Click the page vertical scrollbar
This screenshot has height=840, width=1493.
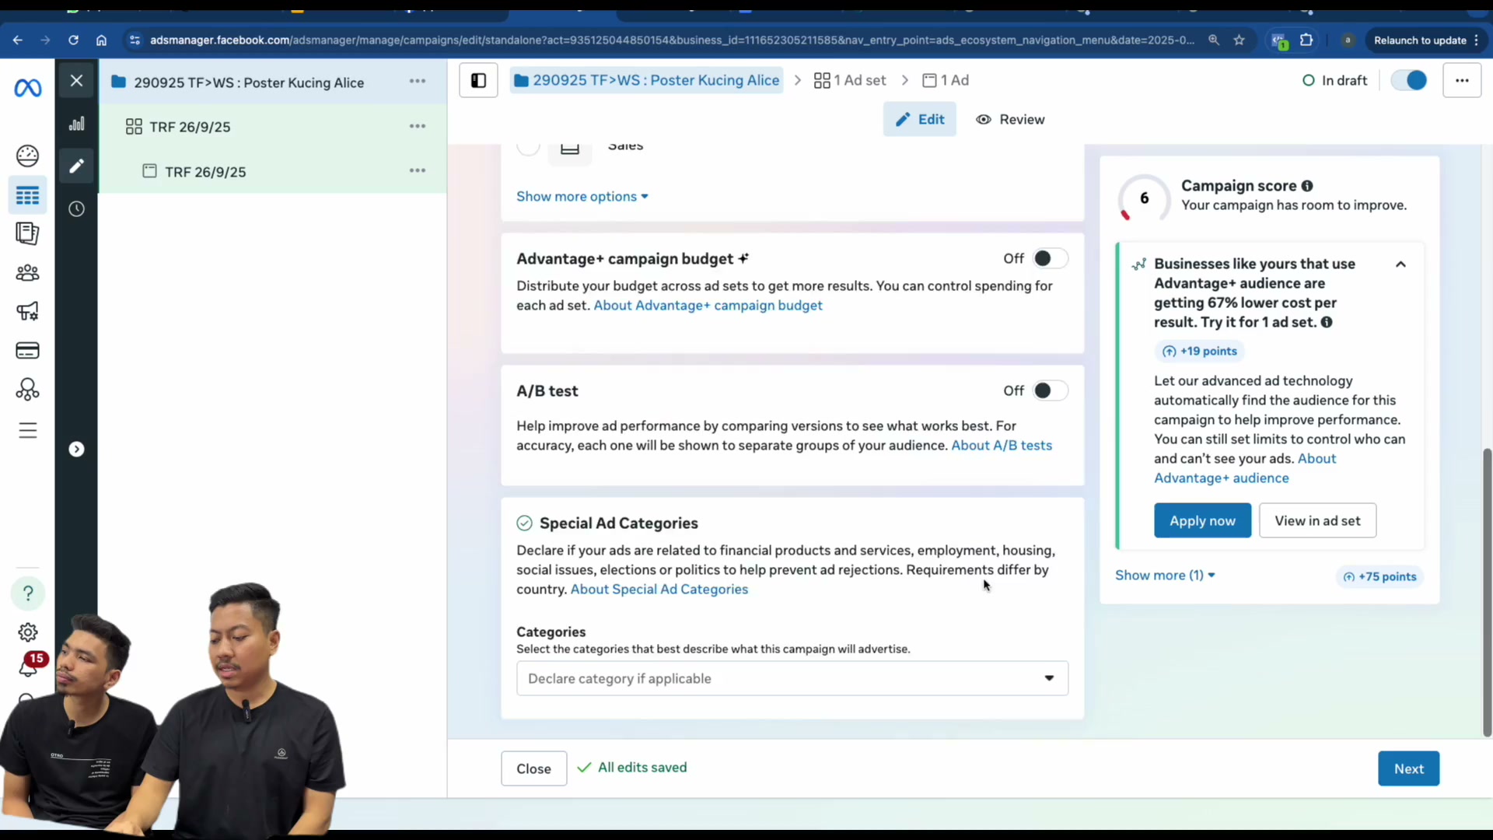[1487, 592]
